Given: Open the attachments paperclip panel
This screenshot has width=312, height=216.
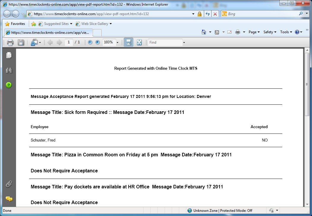Looking at the screenshot, I should pyautogui.click(x=9, y=184).
